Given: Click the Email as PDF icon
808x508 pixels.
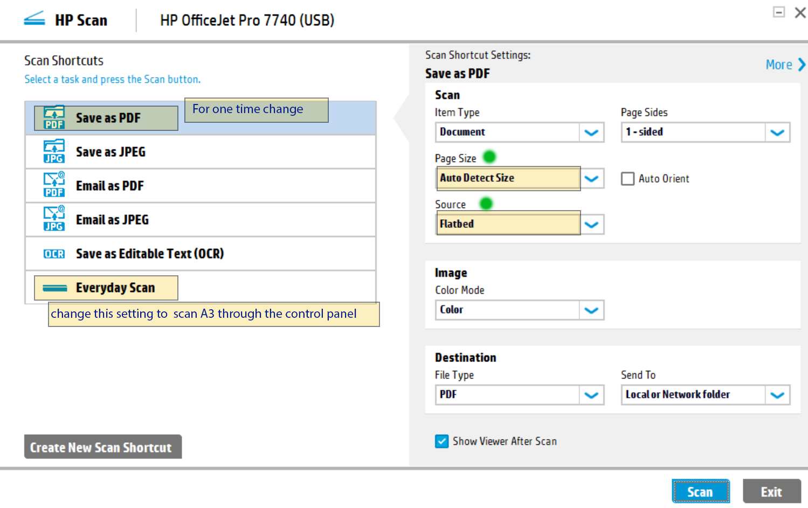Looking at the screenshot, I should click(54, 185).
